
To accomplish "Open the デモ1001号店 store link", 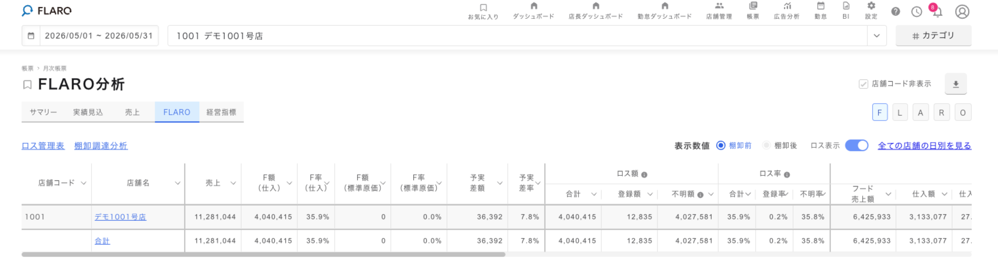I will 120,217.
